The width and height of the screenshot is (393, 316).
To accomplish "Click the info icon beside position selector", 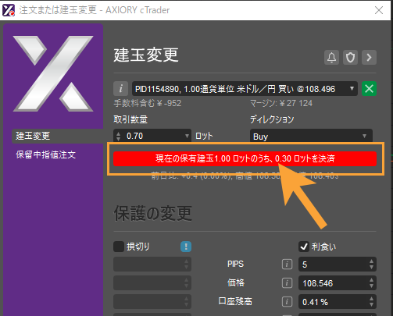I will click(x=121, y=89).
